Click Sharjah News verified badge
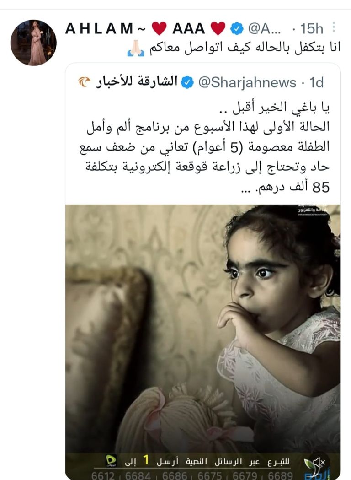This screenshot has height=480, width=351. [x=187, y=82]
